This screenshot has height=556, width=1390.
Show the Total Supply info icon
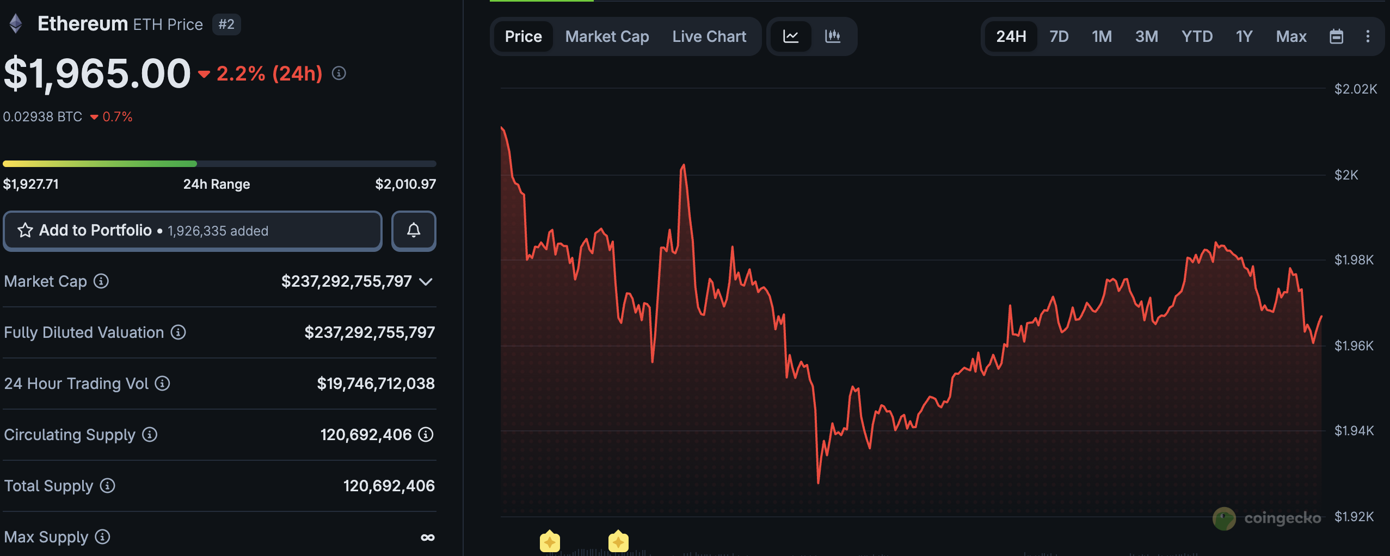point(108,485)
